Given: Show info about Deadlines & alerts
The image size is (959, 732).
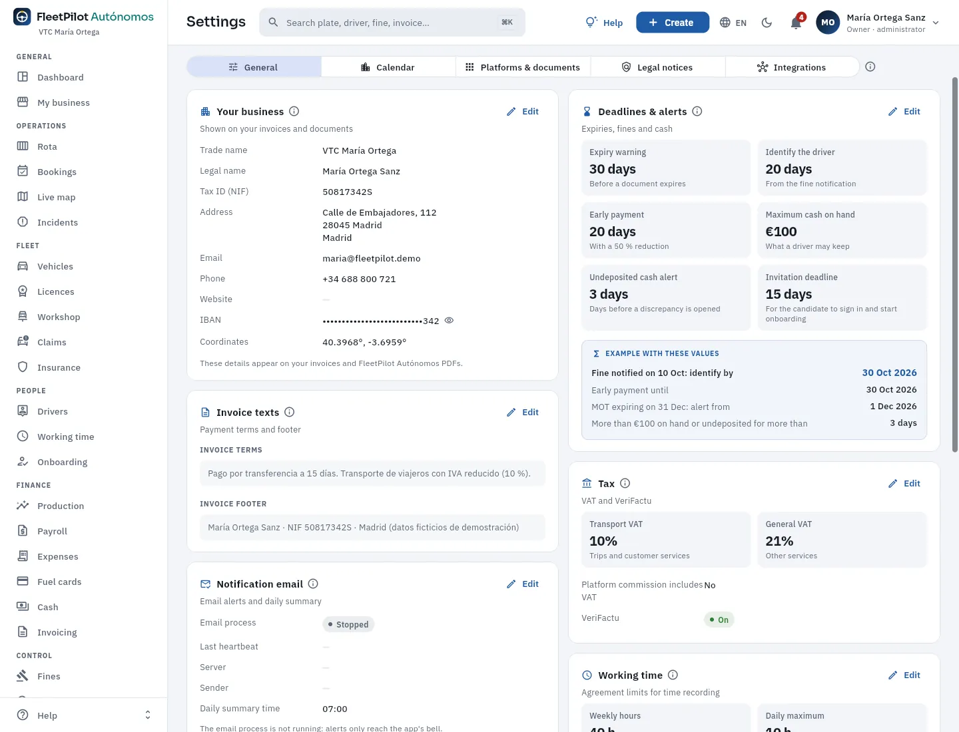Looking at the screenshot, I should pyautogui.click(x=697, y=112).
